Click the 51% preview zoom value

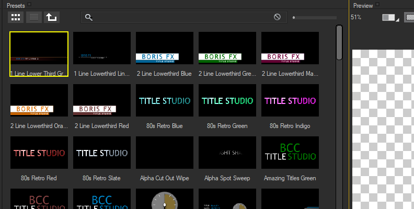coord(356,18)
